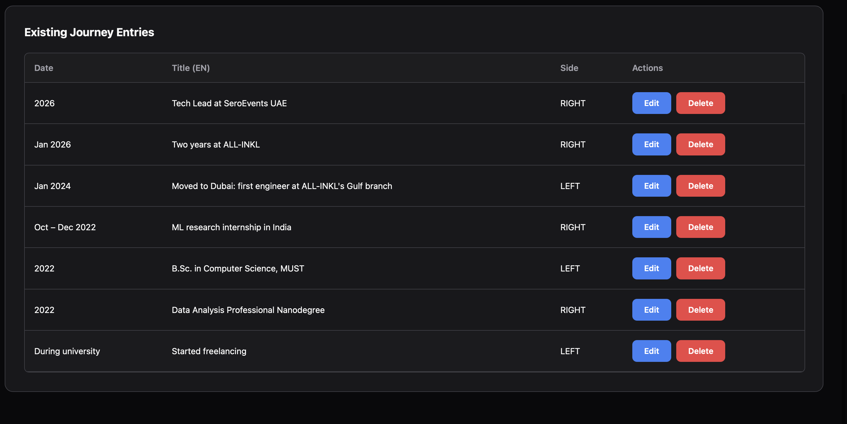Edit the Started freelancing entry
The width and height of the screenshot is (847, 424).
pyautogui.click(x=651, y=351)
